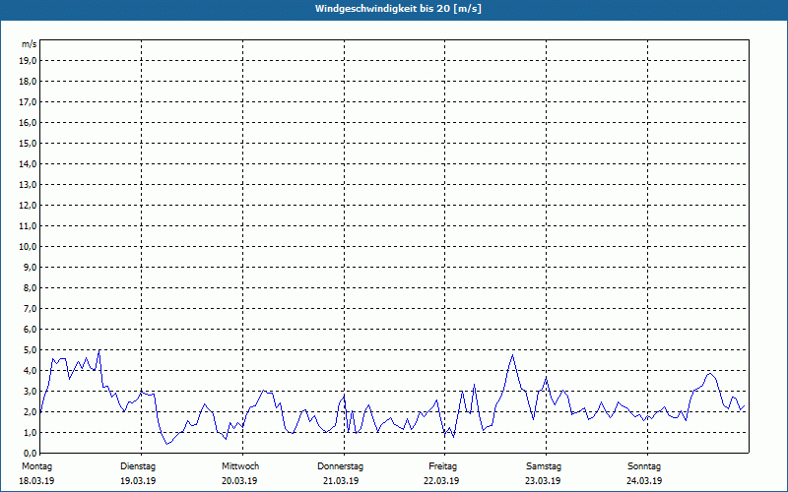The height and width of the screenshot is (492, 788).
Task: Click the 4,0 y-axis label
Action: [30, 371]
